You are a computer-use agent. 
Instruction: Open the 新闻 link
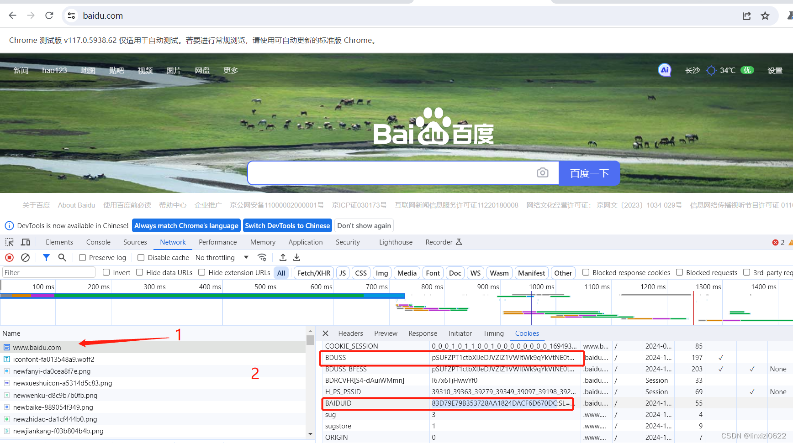click(21, 70)
